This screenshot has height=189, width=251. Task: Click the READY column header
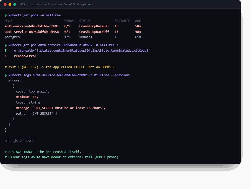69,21
